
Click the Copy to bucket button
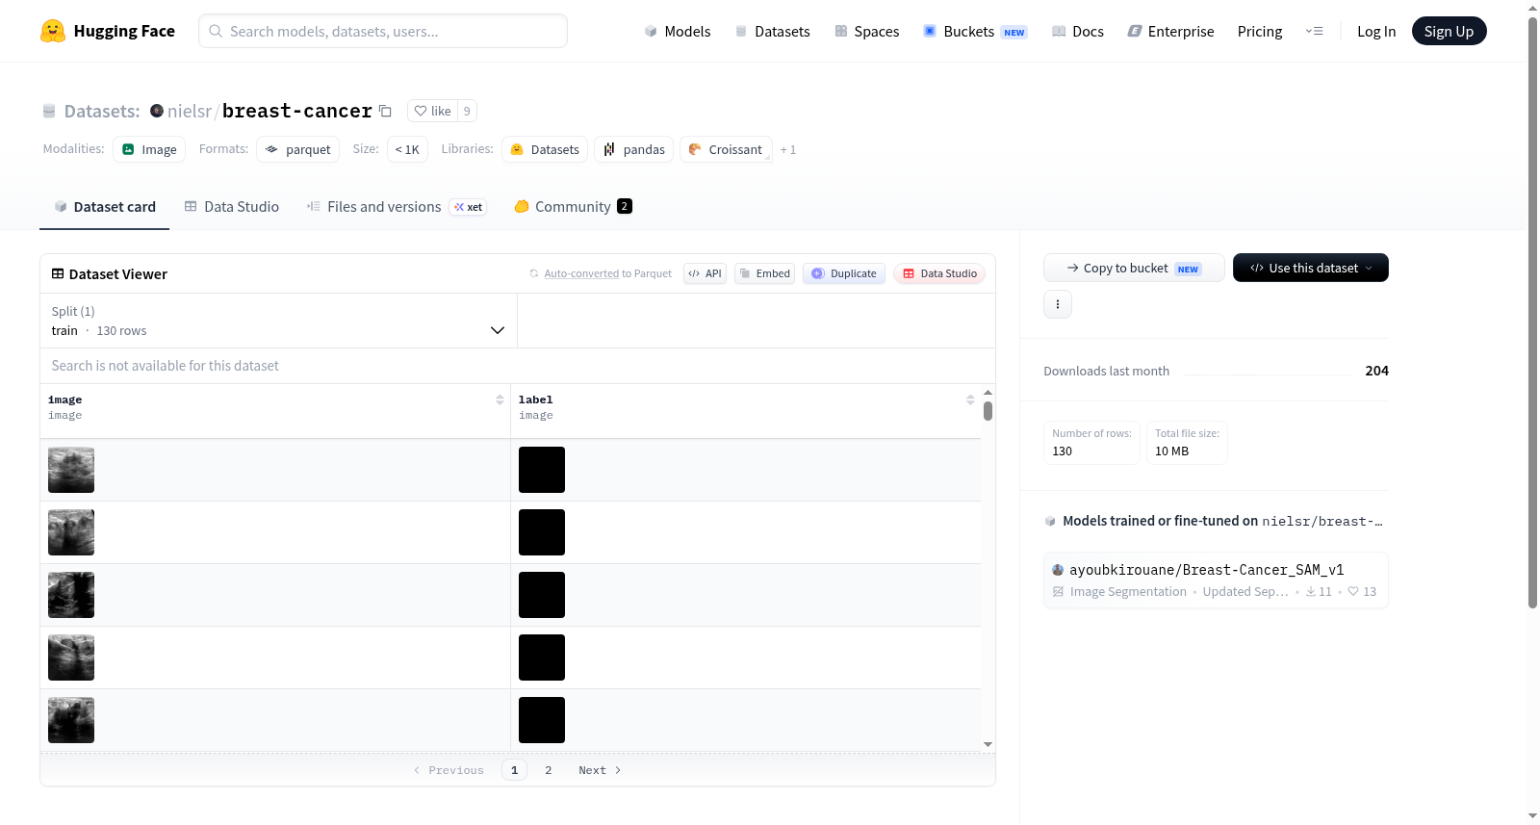(x=1134, y=268)
